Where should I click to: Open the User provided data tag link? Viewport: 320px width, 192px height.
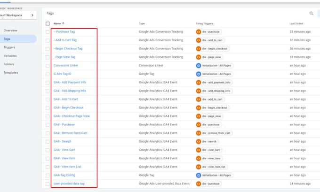click(69, 184)
